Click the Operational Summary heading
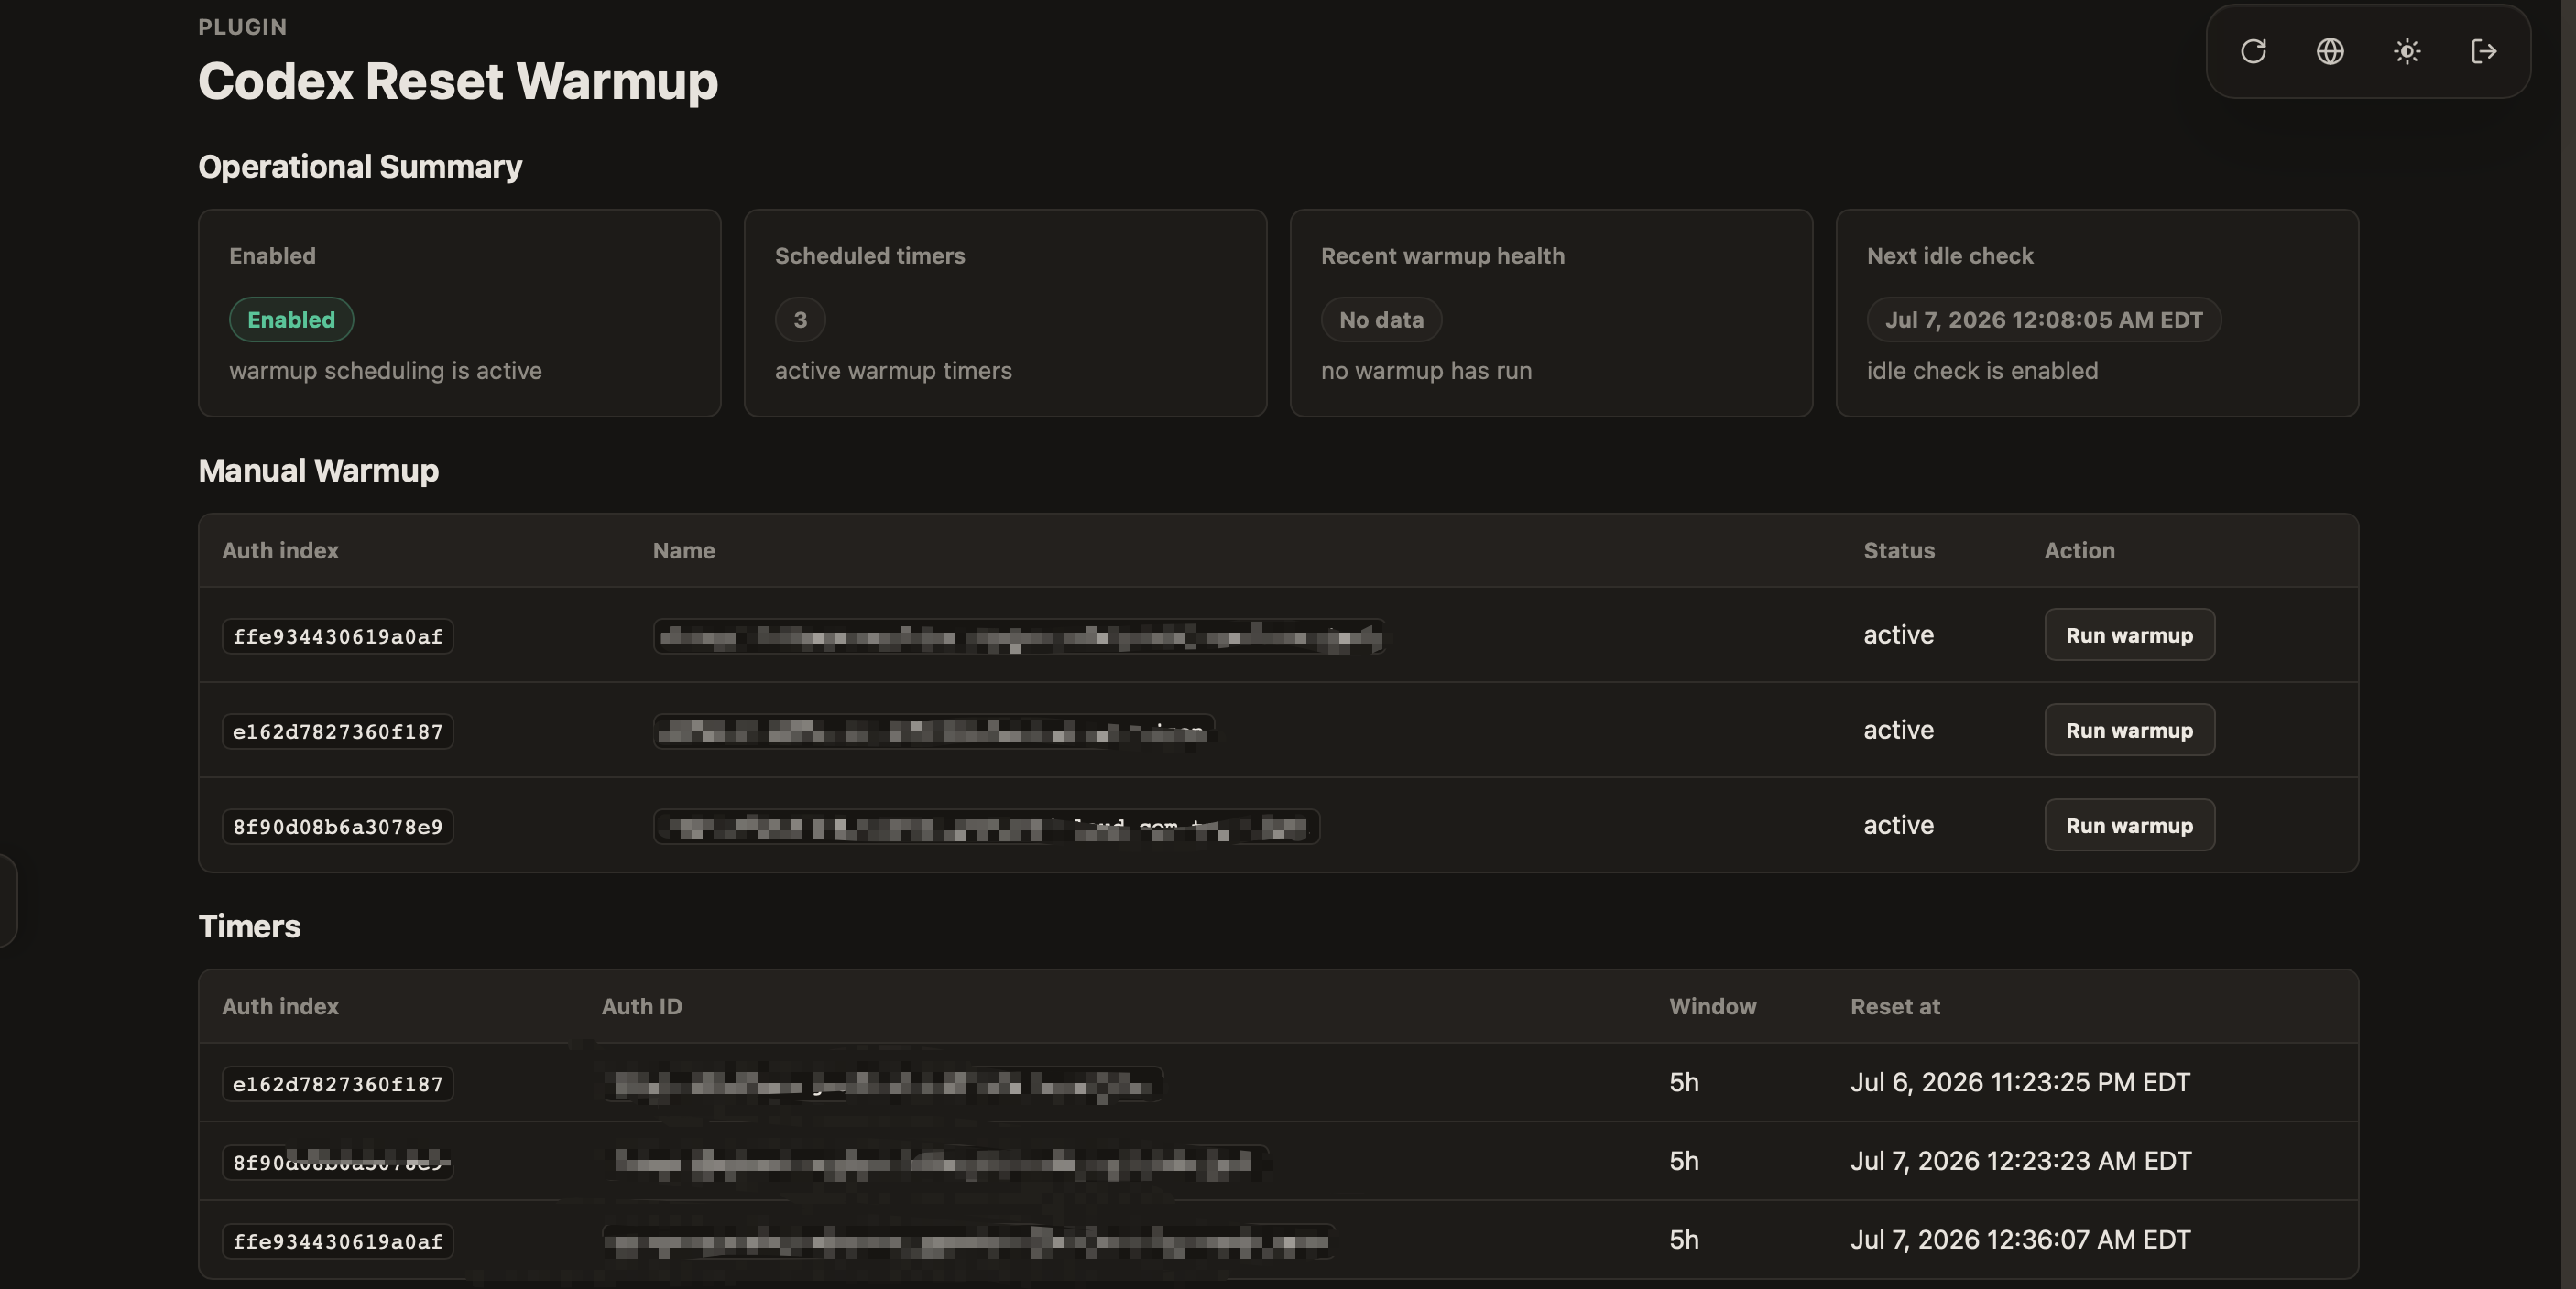The width and height of the screenshot is (2576, 1289). tap(360, 166)
